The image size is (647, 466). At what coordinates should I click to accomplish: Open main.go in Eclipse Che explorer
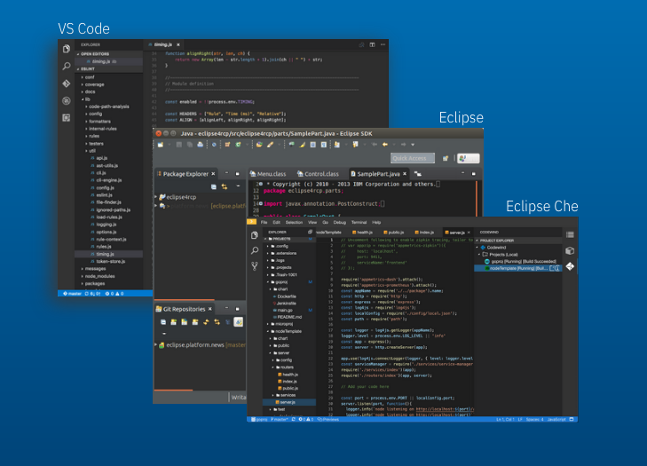[285, 310]
